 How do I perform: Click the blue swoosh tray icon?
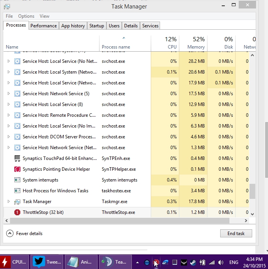[x=165, y=262]
